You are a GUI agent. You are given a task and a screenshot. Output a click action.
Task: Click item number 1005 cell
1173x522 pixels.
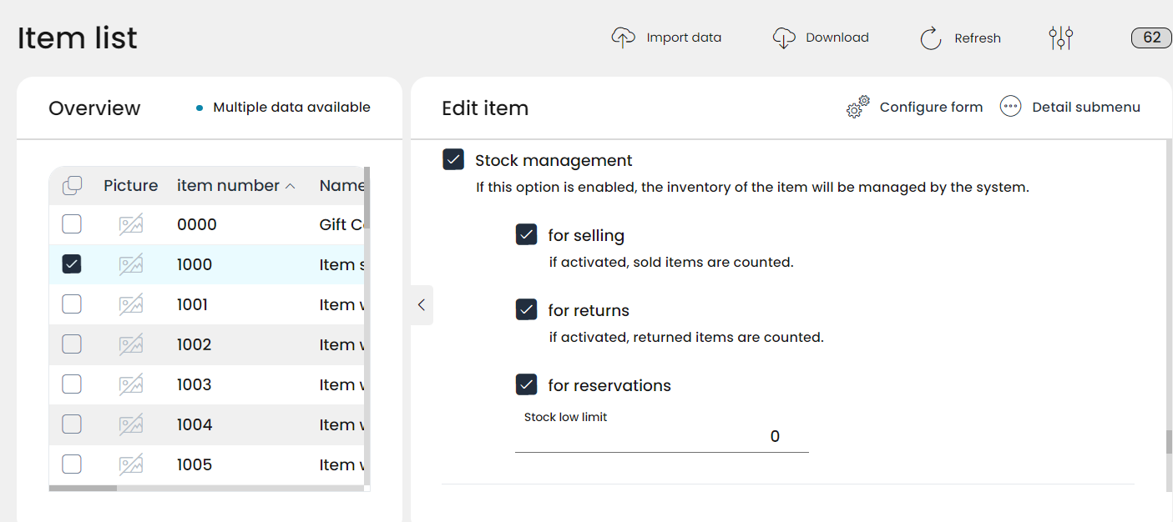click(195, 464)
